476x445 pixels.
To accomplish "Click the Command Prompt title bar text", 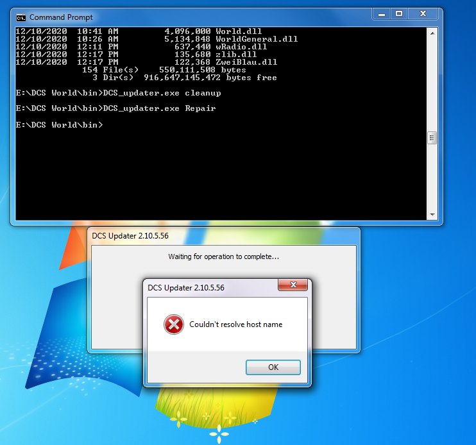I will pos(61,17).
